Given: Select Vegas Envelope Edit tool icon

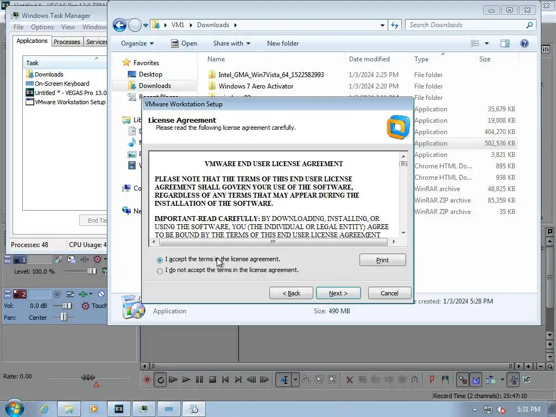Looking at the screenshot, I should click(306, 380).
